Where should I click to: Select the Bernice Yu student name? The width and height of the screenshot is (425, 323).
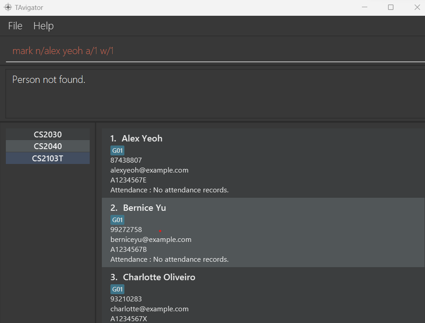tap(144, 208)
